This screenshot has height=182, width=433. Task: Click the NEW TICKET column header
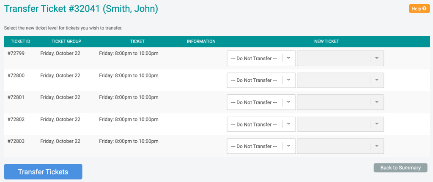point(326,42)
